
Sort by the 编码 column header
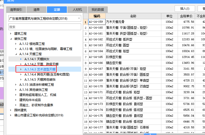(97, 16)
